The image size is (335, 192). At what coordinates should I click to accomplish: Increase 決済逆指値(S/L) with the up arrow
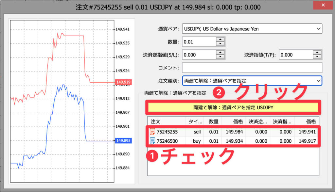(x=220, y=53)
